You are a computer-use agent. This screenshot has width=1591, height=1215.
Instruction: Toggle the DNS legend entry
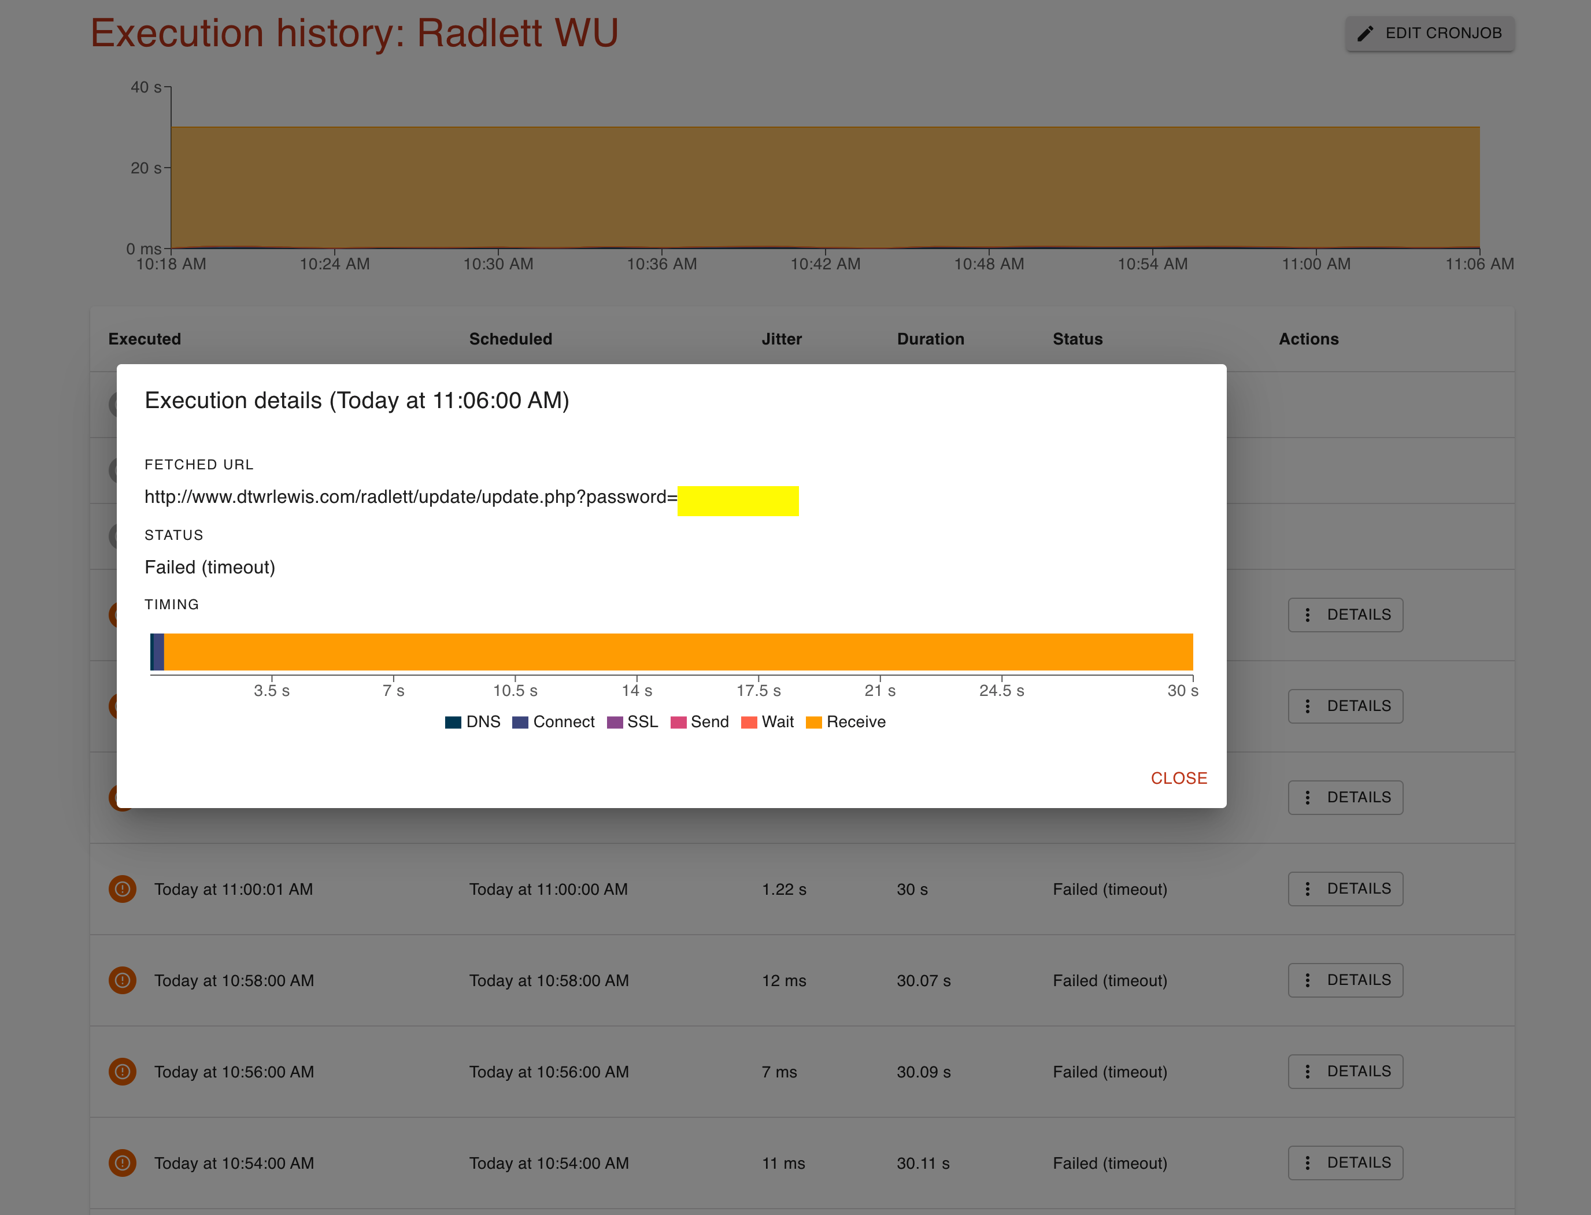(473, 722)
